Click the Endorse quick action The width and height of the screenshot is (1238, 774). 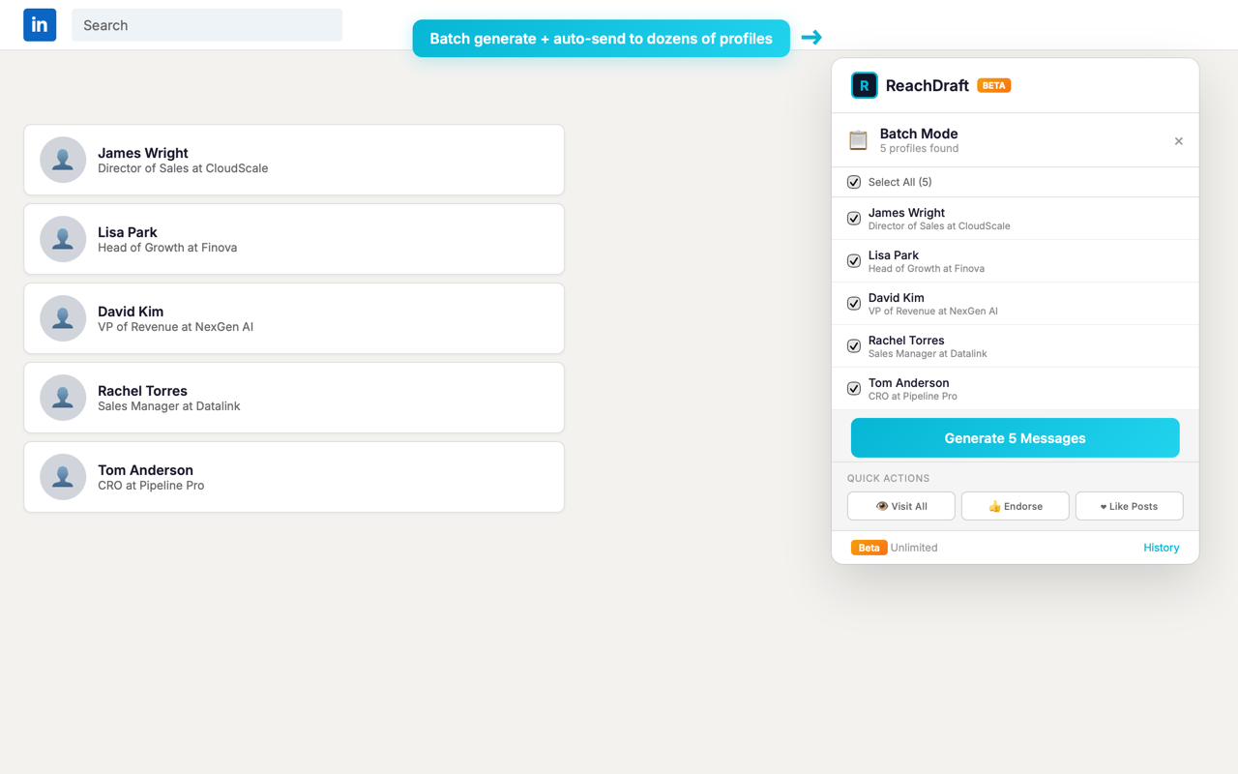pyautogui.click(x=1016, y=506)
